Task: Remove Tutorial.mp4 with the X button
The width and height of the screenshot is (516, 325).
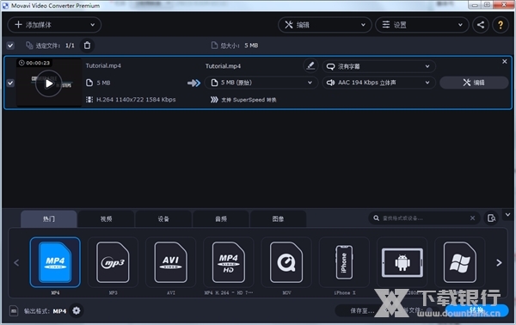Action: coord(505,62)
